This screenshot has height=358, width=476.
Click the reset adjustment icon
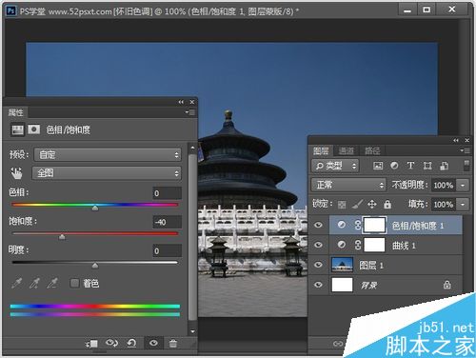pyautogui.click(x=131, y=343)
